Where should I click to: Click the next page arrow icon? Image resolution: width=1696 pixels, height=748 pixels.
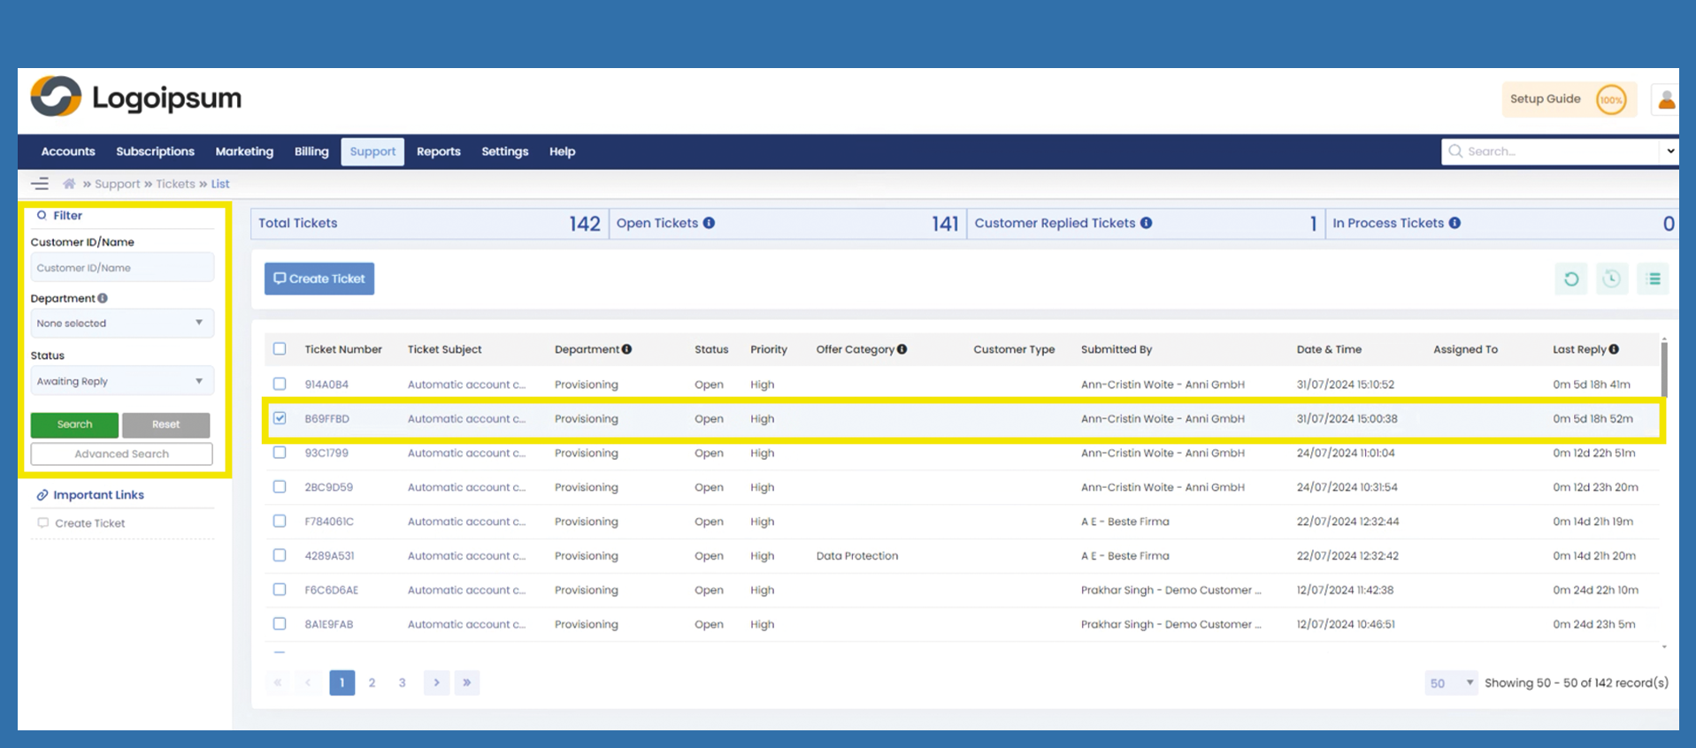pos(436,683)
